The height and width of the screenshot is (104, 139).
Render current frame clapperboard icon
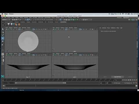point(66,20)
